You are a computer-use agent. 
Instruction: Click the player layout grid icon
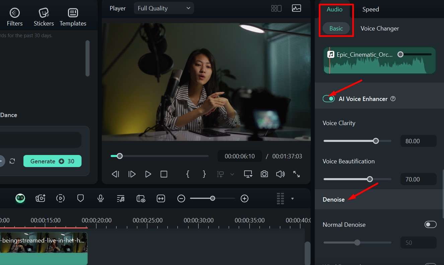[276, 8]
